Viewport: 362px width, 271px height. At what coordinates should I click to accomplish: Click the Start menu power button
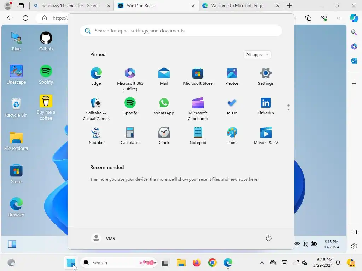point(269,238)
